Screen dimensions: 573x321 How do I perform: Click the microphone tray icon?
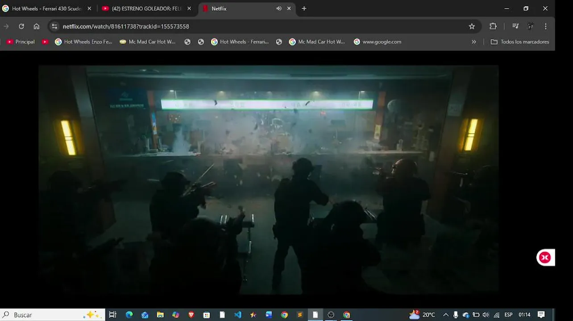(456, 315)
